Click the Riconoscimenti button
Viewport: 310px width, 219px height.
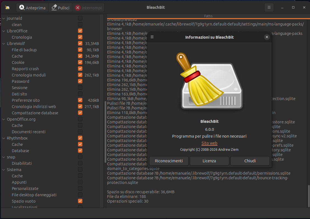(169, 161)
